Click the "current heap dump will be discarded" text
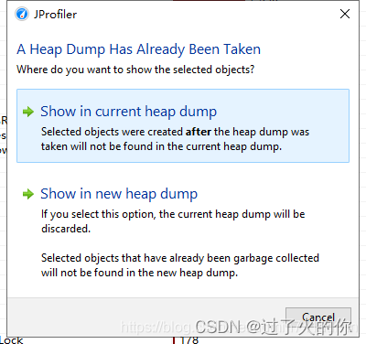This screenshot has width=366, height=344. pos(173,221)
